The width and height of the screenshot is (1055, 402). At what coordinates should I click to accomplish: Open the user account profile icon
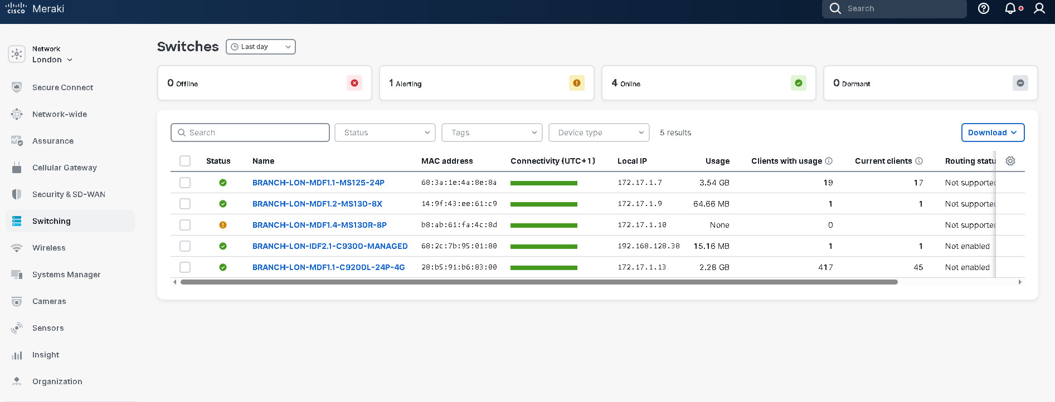1039,8
